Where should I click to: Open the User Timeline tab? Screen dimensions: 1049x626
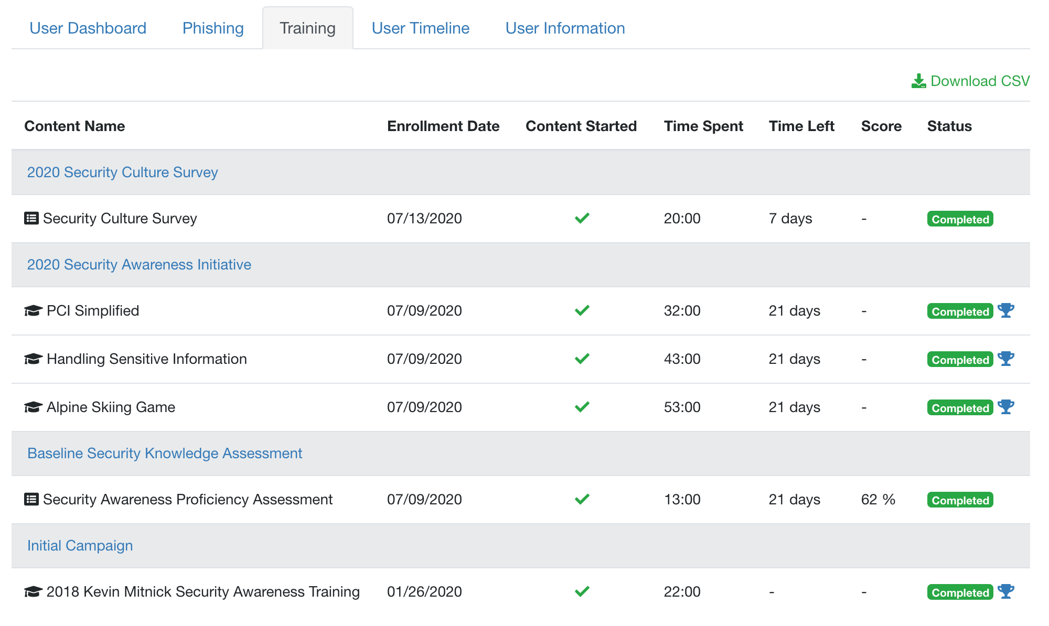tap(421, 28)
